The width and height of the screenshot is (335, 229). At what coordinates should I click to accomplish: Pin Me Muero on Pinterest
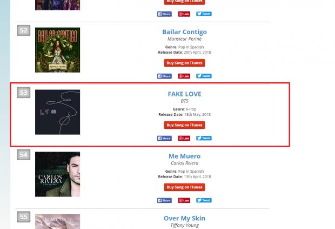pyautogui.click(x=184, y=200)
